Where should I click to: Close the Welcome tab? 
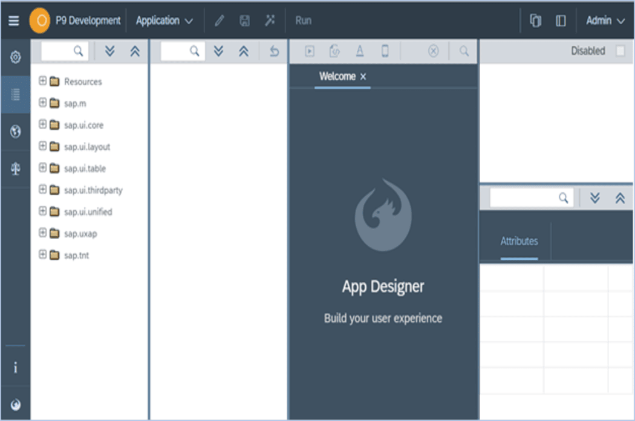tap(363, 77)
